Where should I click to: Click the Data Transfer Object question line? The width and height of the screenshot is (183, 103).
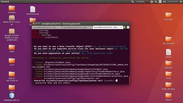click(x=79, y=46)
